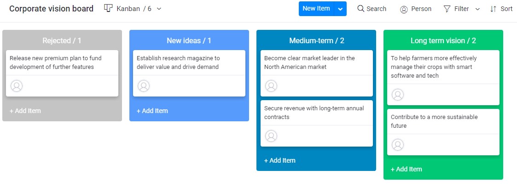Assign person on 'Secure revenue' card
Viewport: 517px width, 193px height.
pyautogui.click(x=271, y=136)
